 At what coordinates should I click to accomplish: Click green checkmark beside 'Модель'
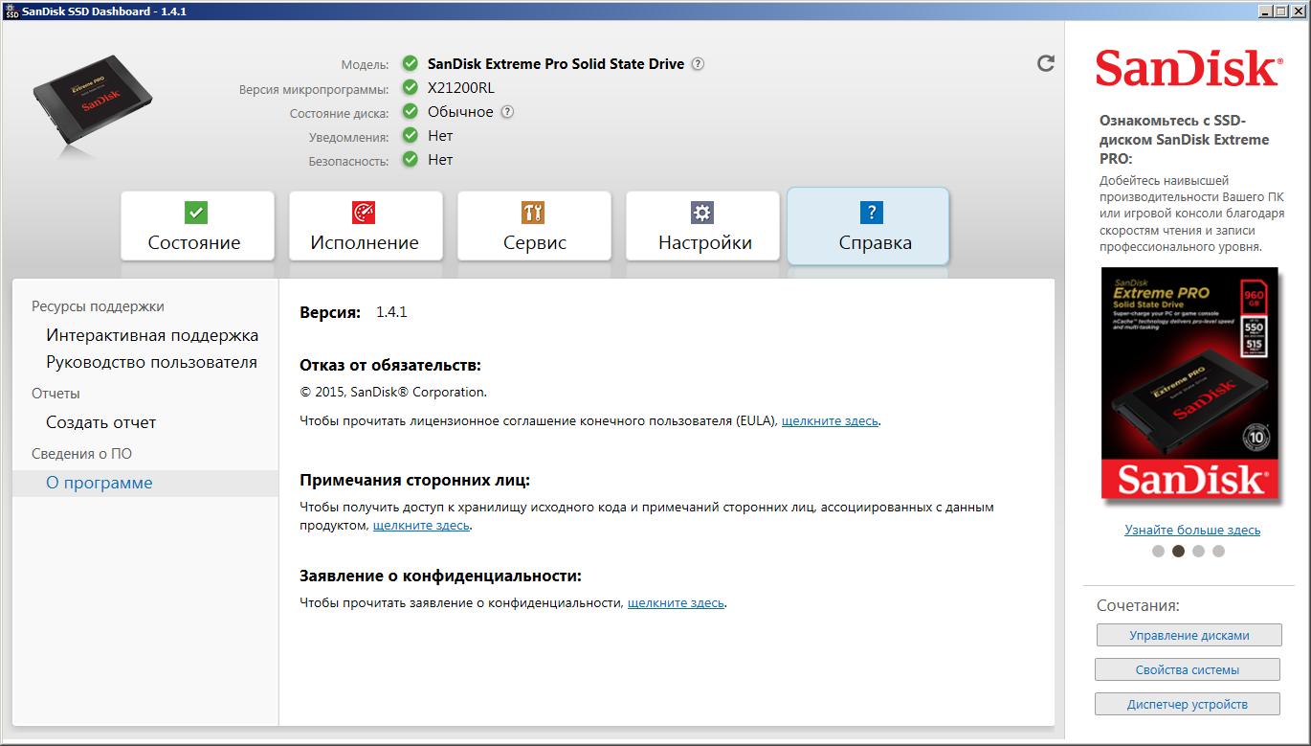[411, 64]
